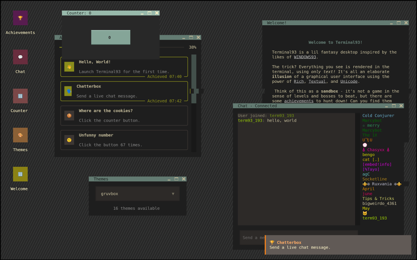The height and width of the screenshot is (260, 417).
Task: Open the Achievements desktop icon
Action: click(x=20, y=18)
